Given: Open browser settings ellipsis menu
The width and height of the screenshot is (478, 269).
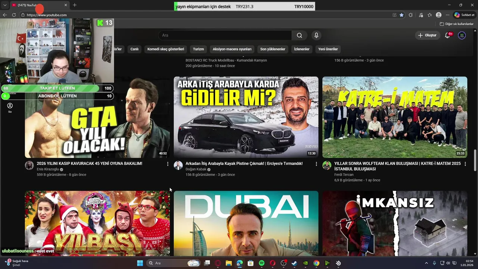Looking at the screenshot, I should pos(447,15).
